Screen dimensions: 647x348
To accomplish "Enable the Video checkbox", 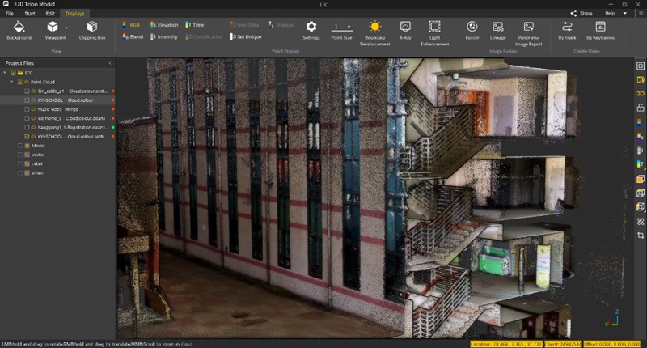I will click(x=19, y=173).
